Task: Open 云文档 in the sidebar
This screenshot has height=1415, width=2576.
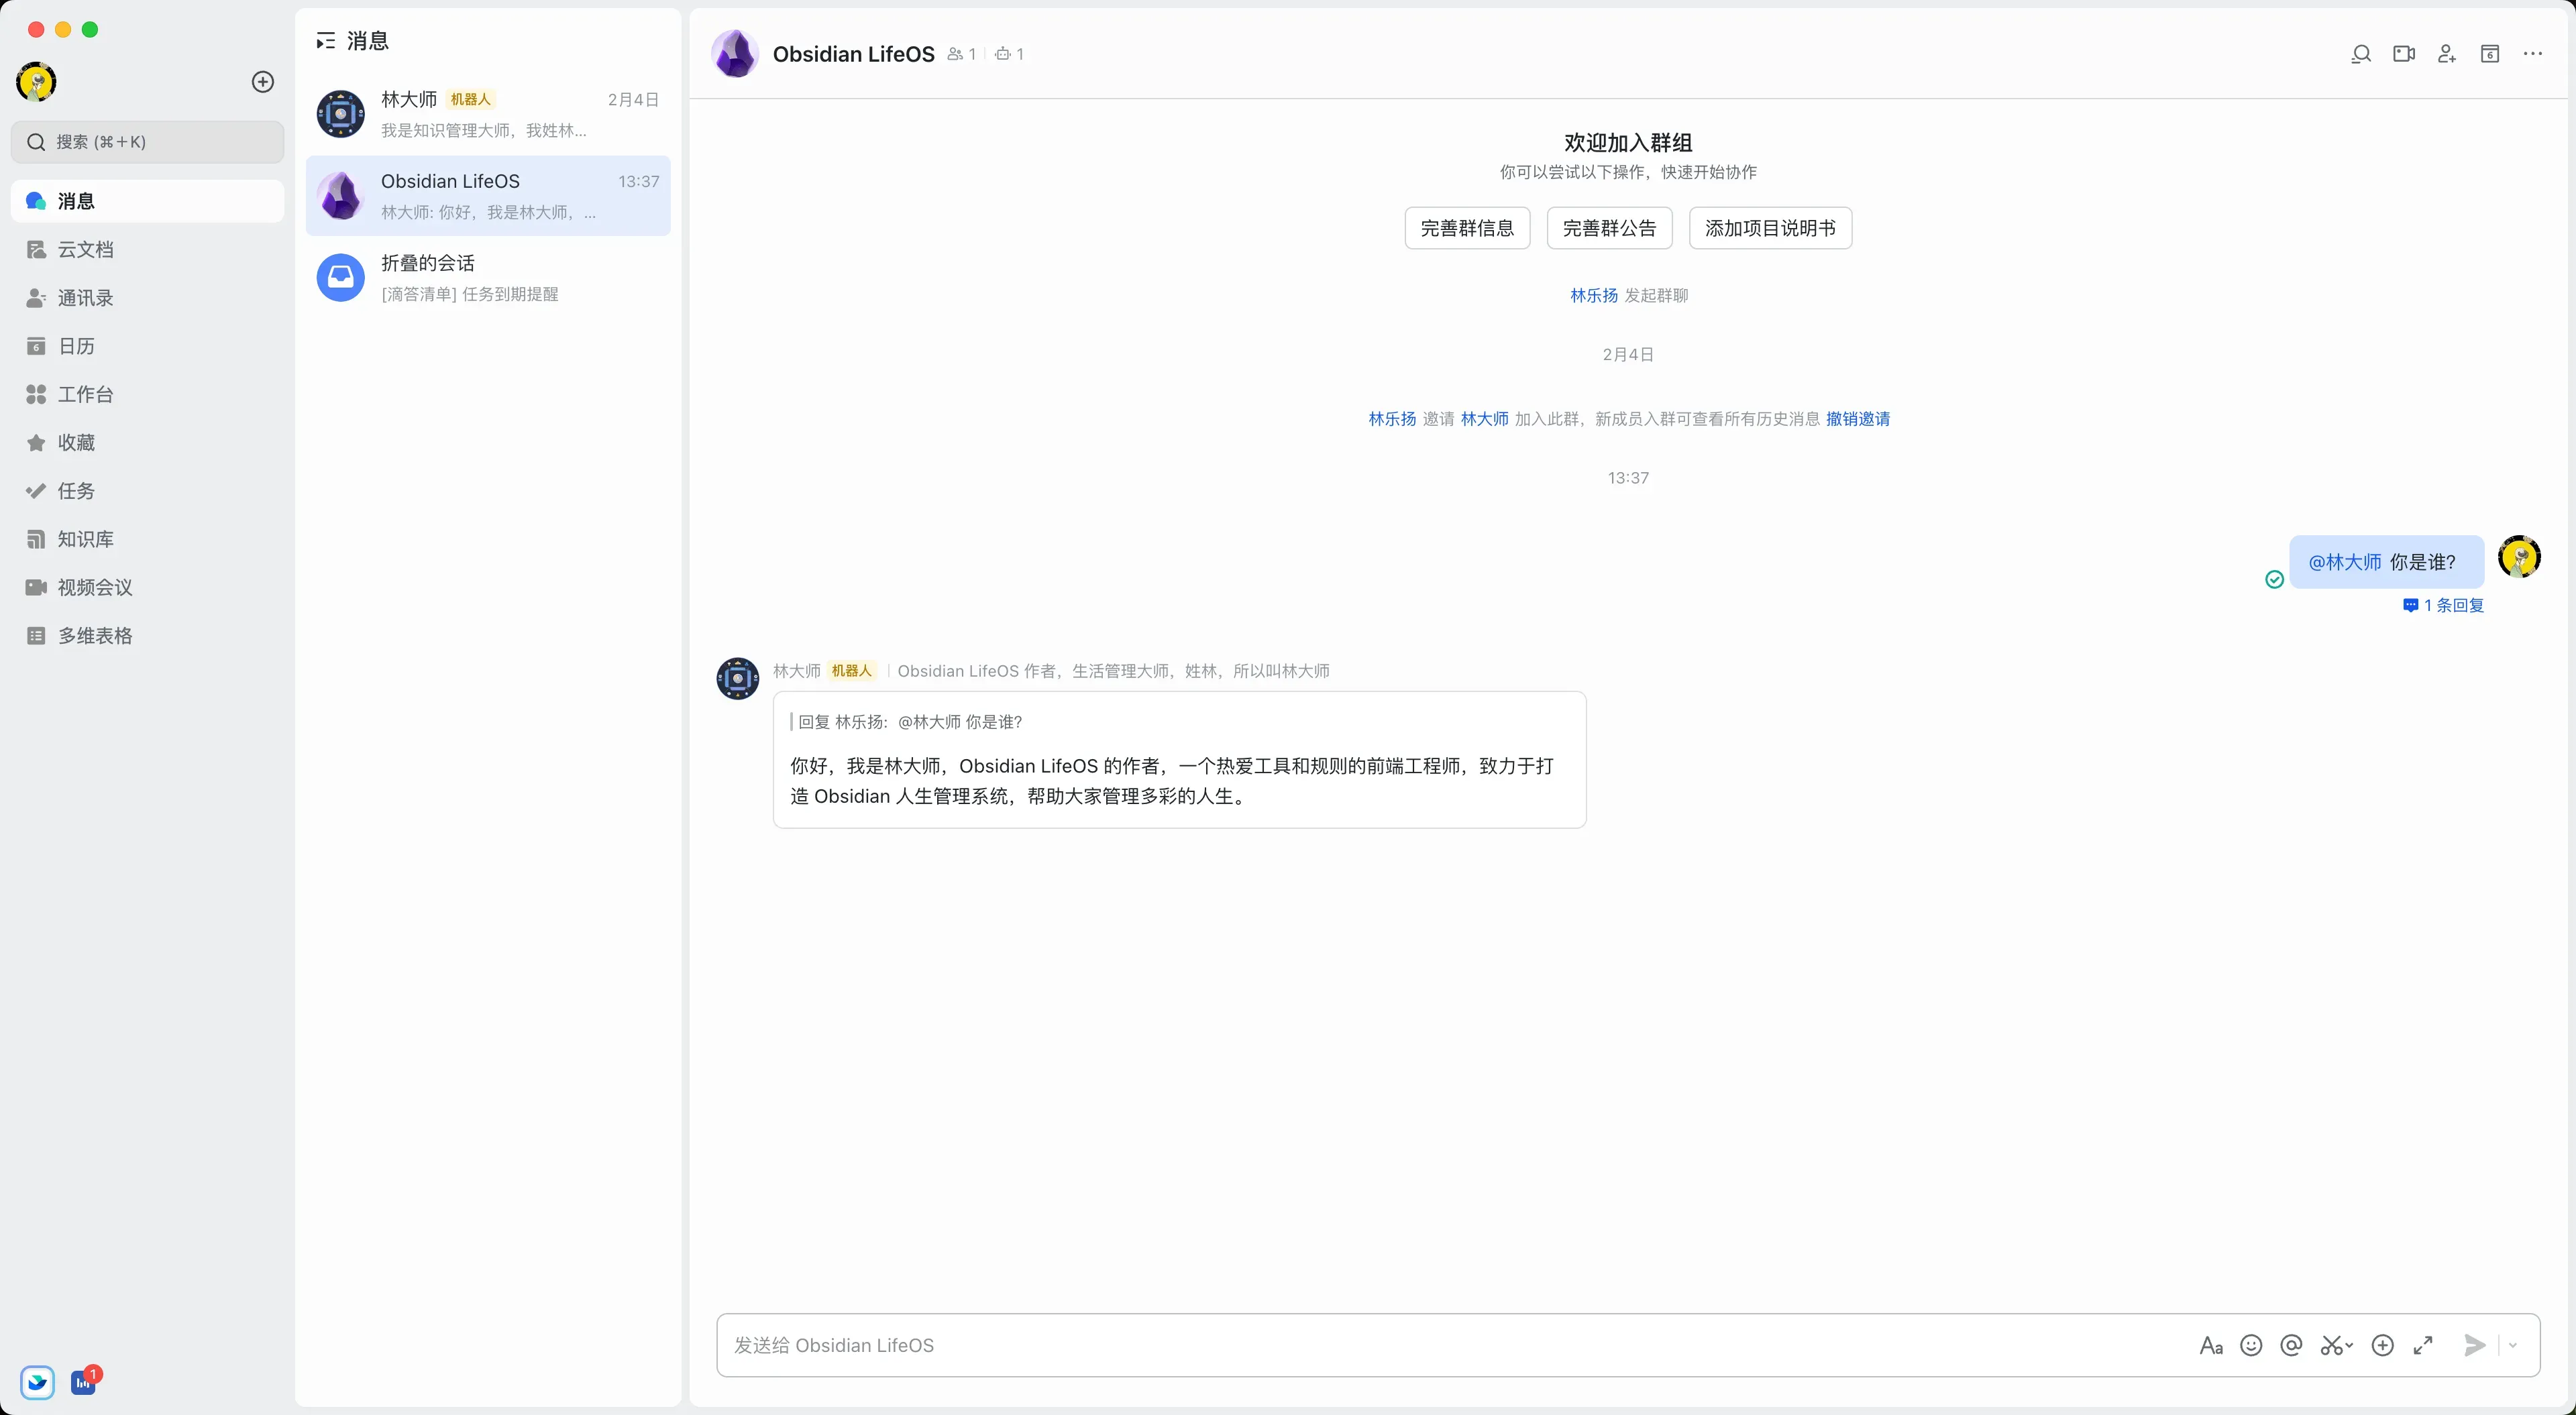Action: pyautogui.click(x=147, y=249)
